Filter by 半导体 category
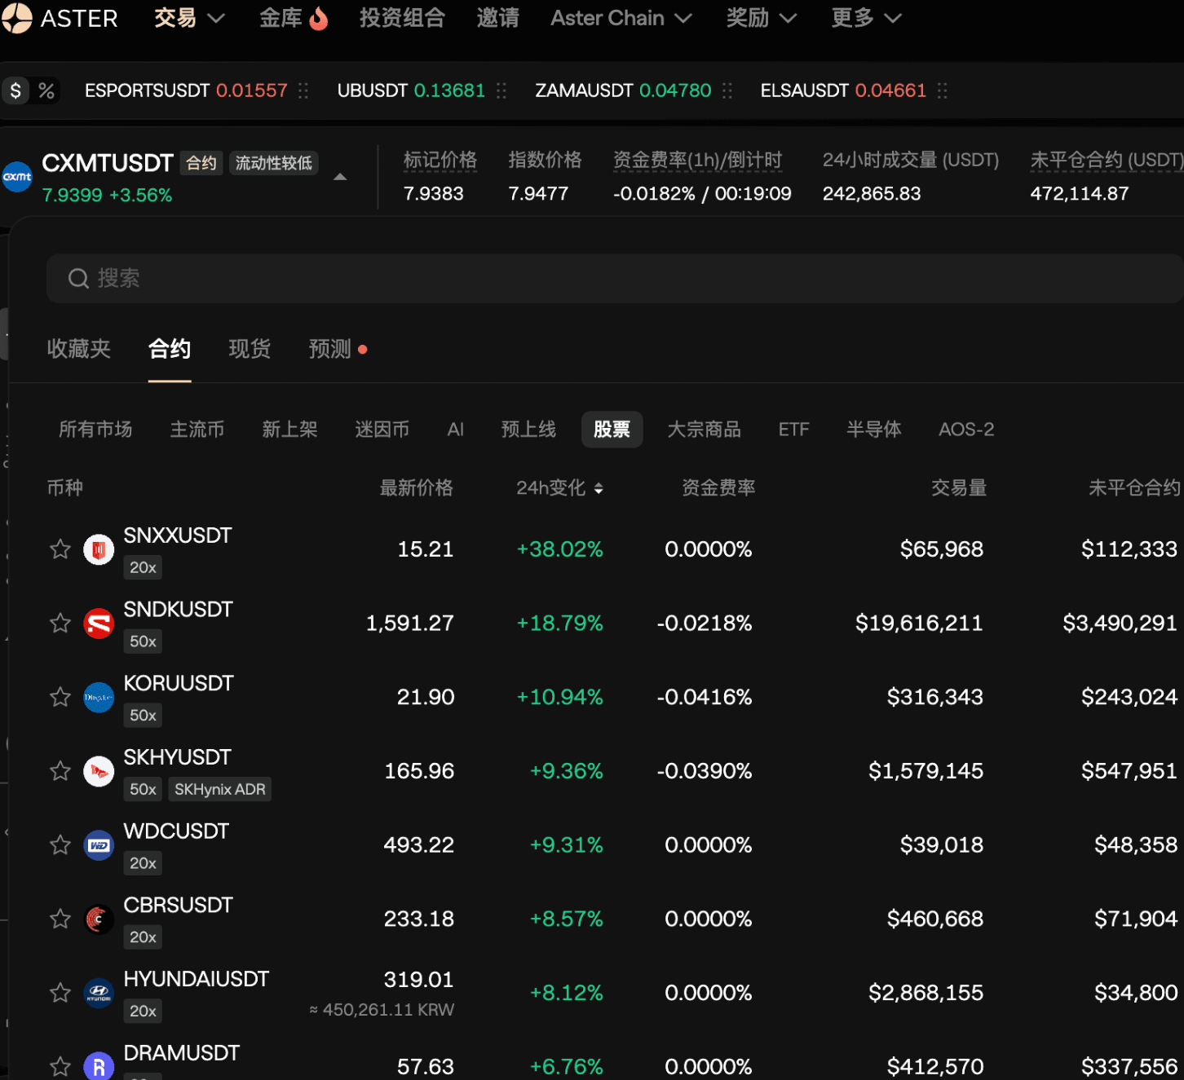Screen dimensions: 1184x1080 point(874,430)
